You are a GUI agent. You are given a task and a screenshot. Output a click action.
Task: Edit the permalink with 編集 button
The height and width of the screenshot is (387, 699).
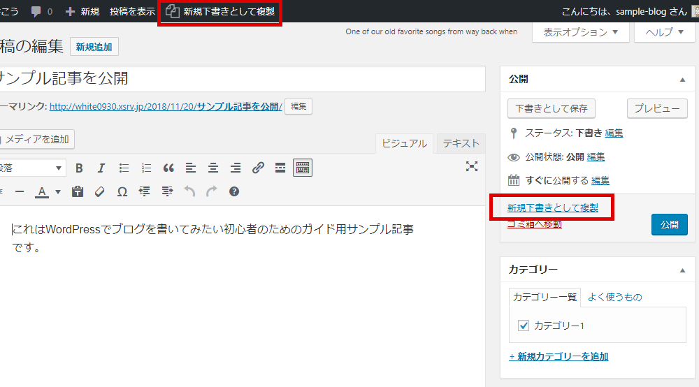tap(298, 106)
